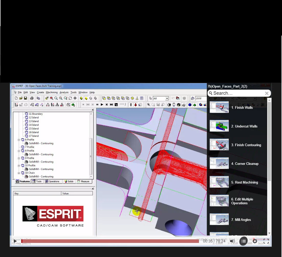The height and width of the screenshot is (257, 282).
Task: Open the Help menu
Action: pyautogui.click(x=92, y=92)
